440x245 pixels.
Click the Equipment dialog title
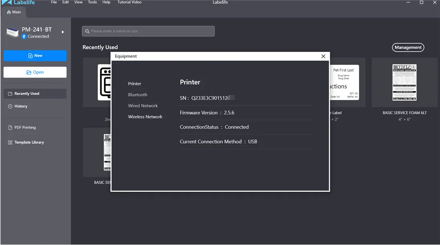pyautogui.click(x=126, y=56)
